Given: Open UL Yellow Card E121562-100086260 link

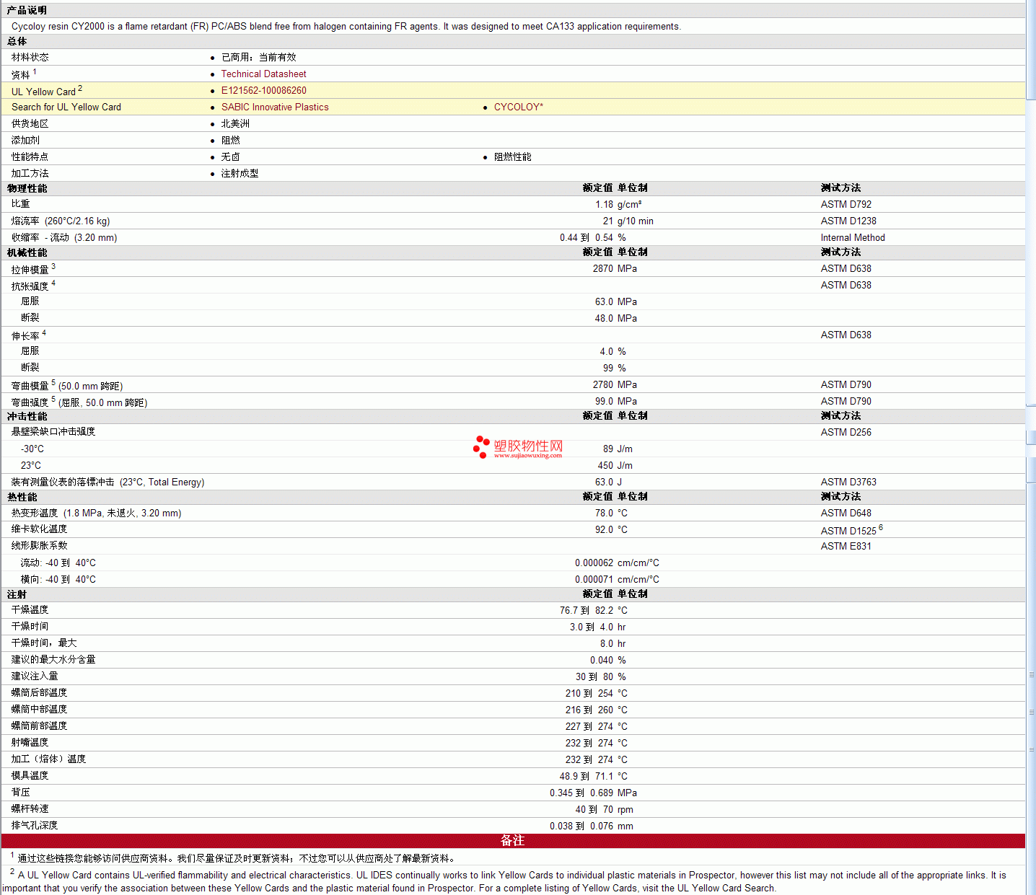Looking at the screenshot, I should [263, 90].
